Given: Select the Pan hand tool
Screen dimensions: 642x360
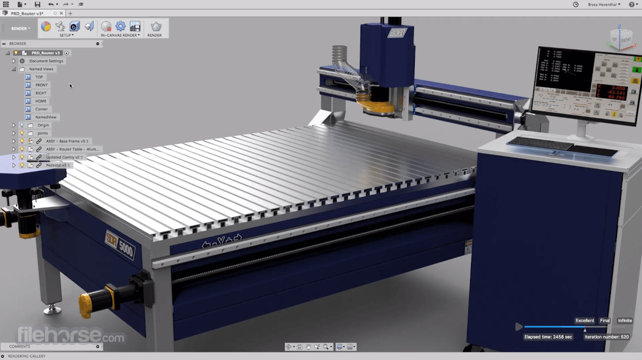Looking at the screenshot, I should [308, 347].
